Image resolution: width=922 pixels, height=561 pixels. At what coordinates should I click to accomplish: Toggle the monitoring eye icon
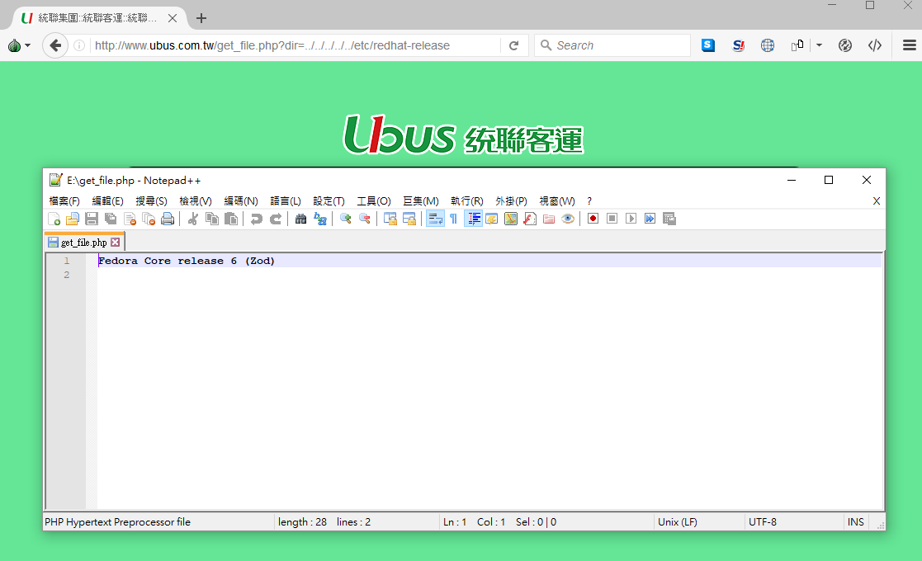pos(567,219)
